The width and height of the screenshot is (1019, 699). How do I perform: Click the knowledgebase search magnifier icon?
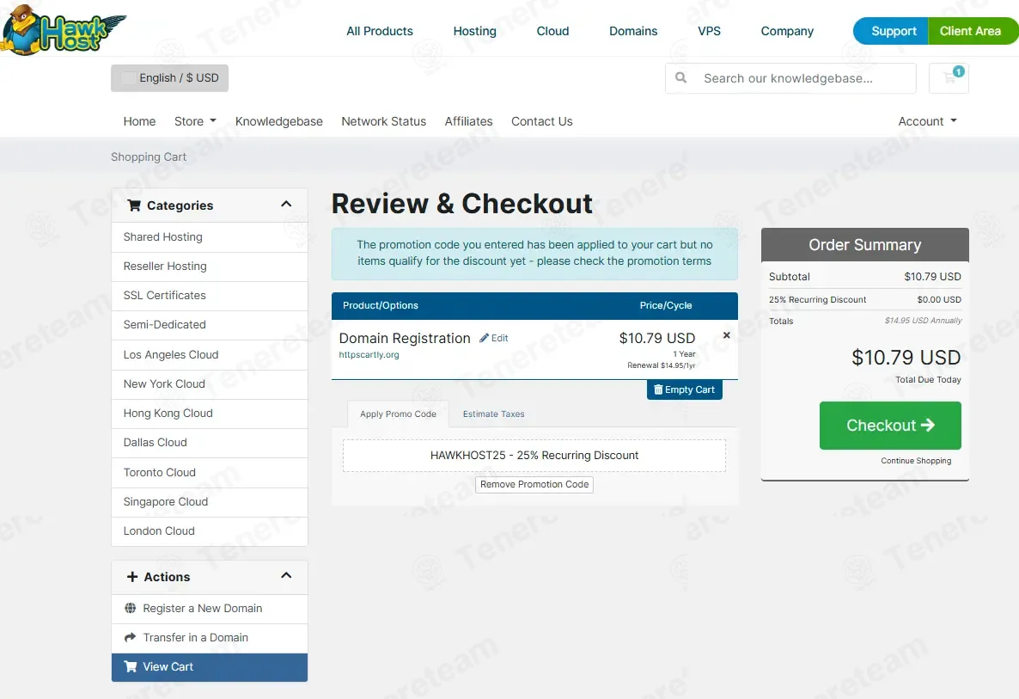pyautogui.click(x=680, y=78)
